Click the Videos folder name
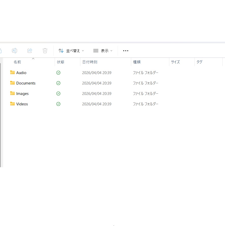The image size is (225, 226). 22,104
